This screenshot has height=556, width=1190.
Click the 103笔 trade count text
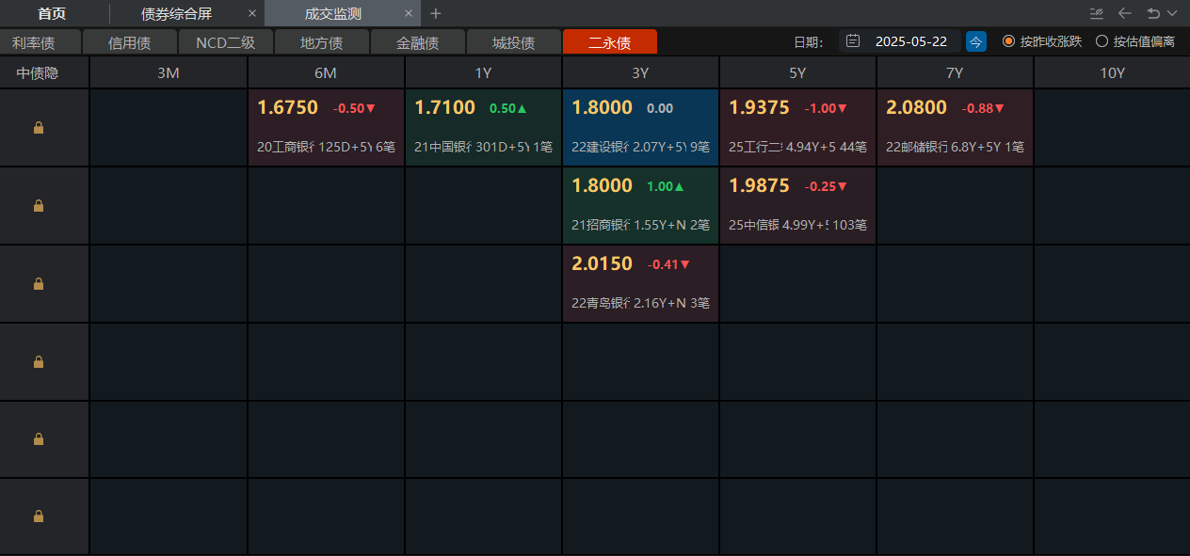point(850,225)
